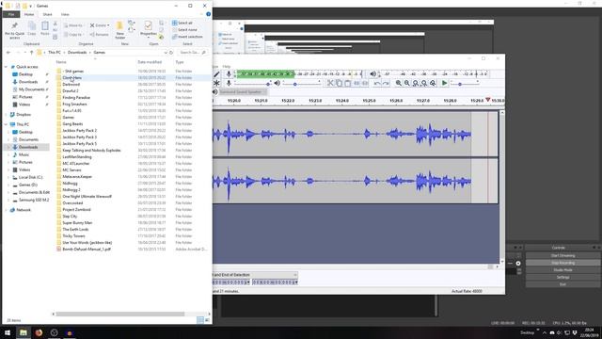Click the Audacity icon on the taskbar
602x339 pixels.
point(70,332)
